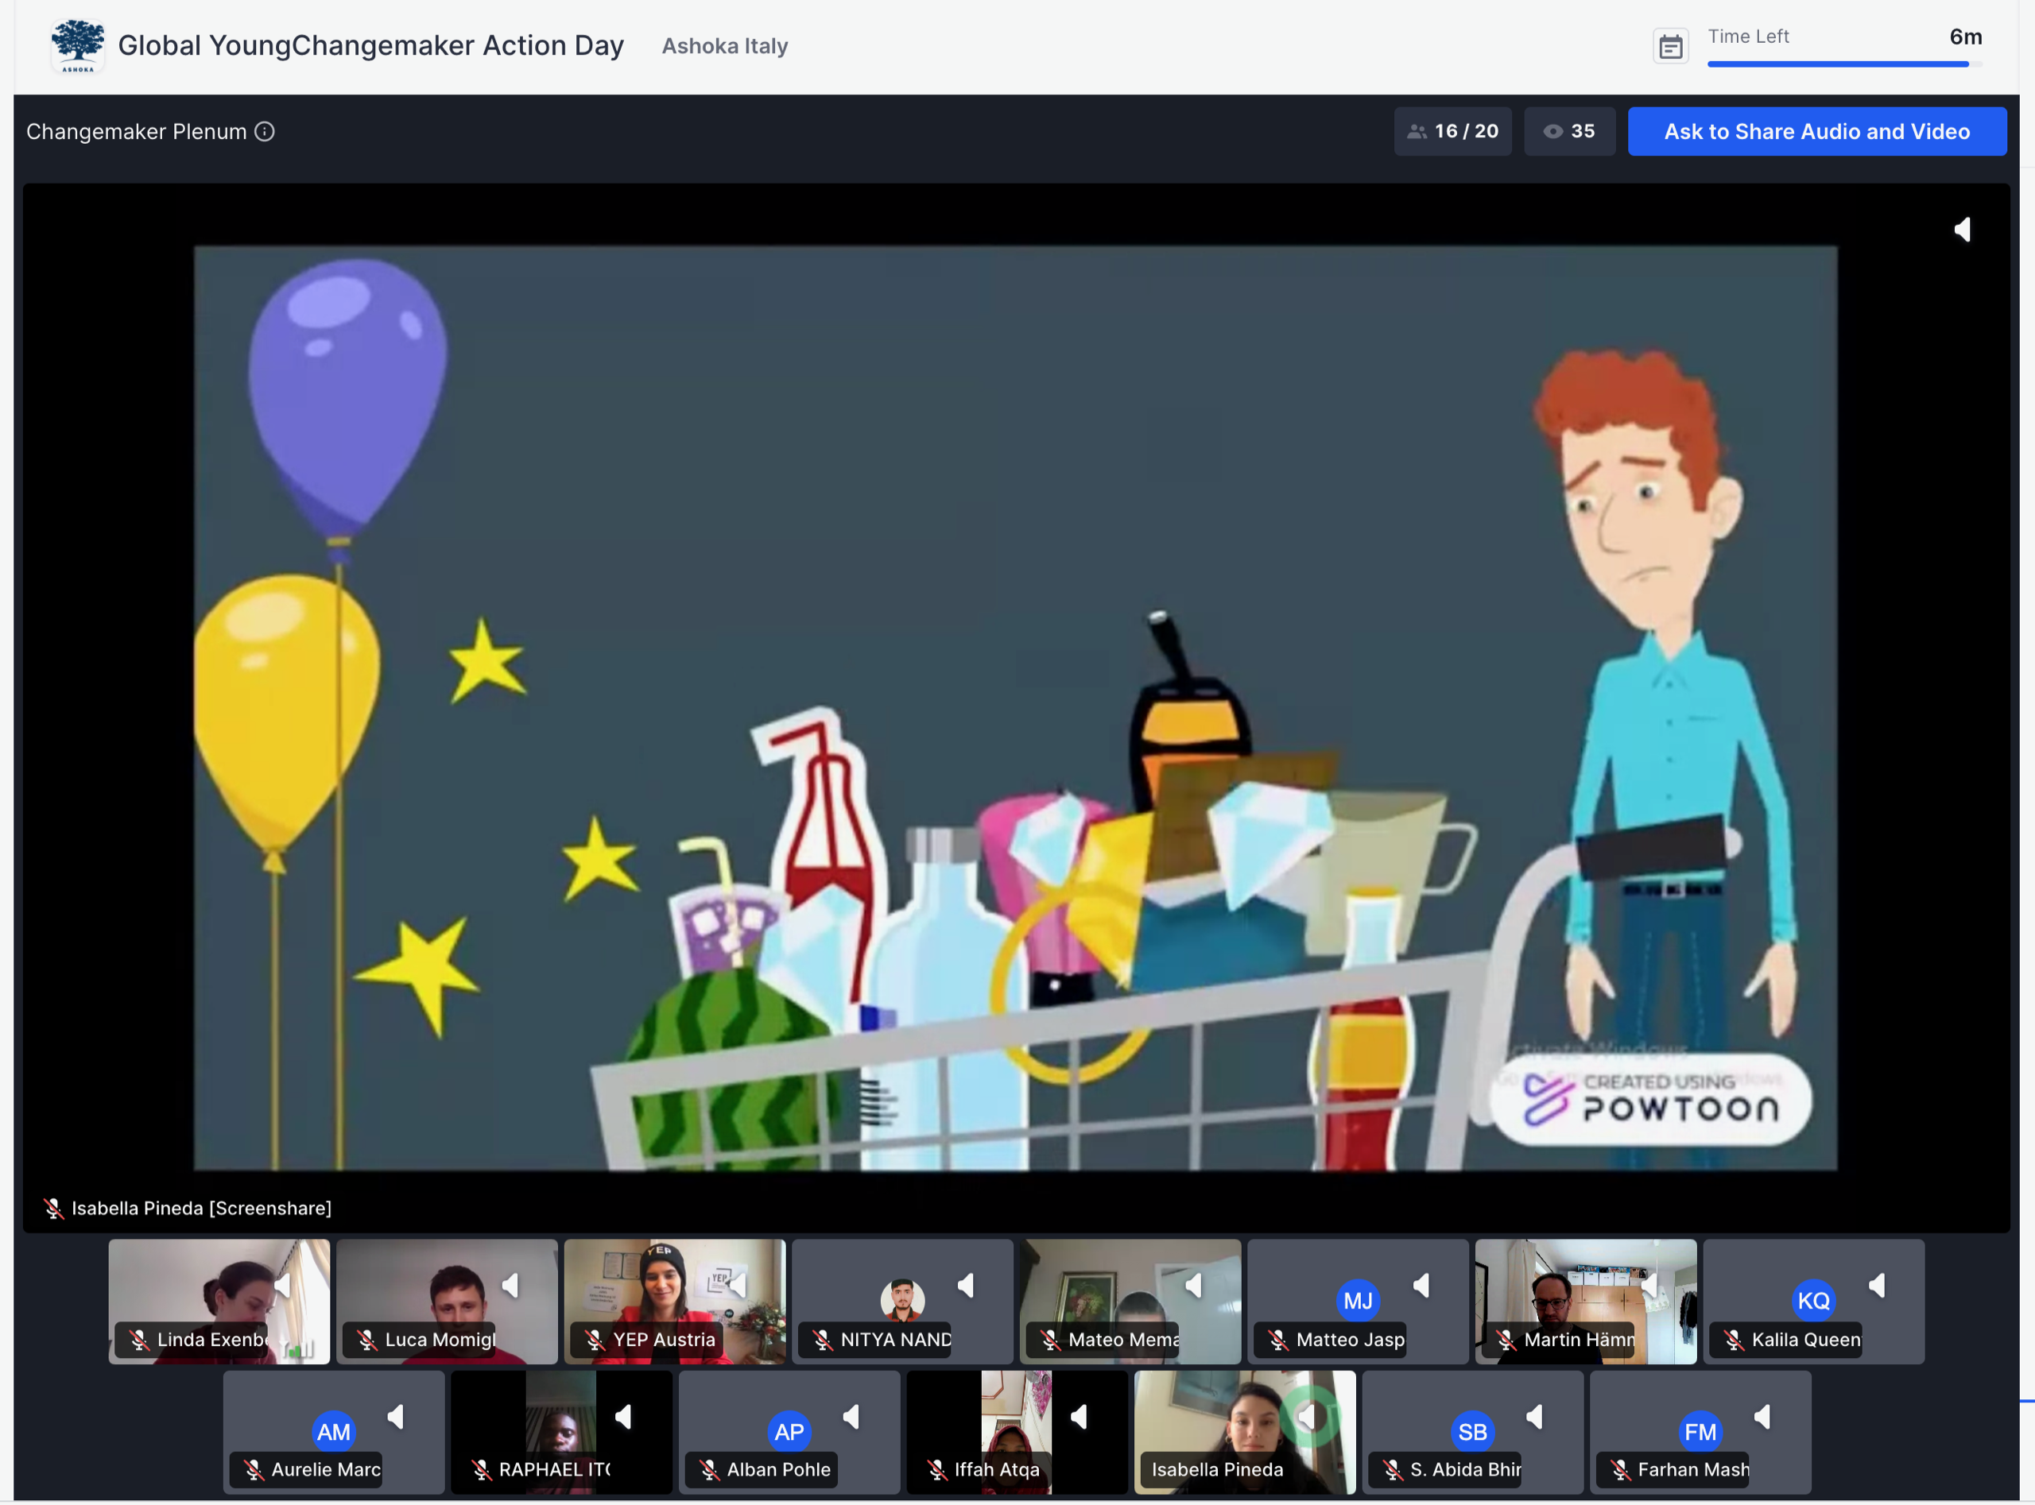Toggle the screenshare volume speaker icon
Screen dimensions: 2035x1505
coord(1962,230)
